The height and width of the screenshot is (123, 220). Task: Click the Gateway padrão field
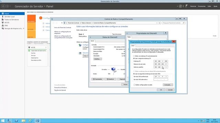coord(161,67)
